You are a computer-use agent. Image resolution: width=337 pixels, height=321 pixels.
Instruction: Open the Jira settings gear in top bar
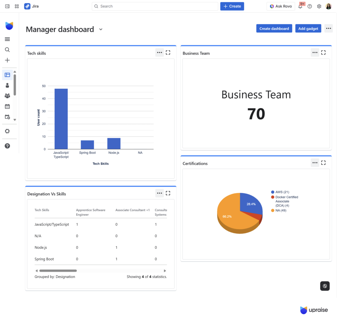319,6
